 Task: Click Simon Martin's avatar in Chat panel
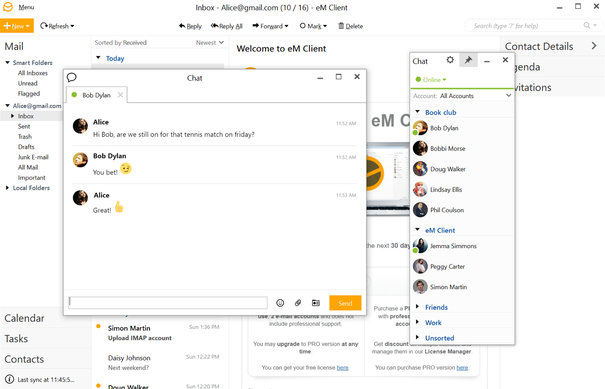coord(420,287)
